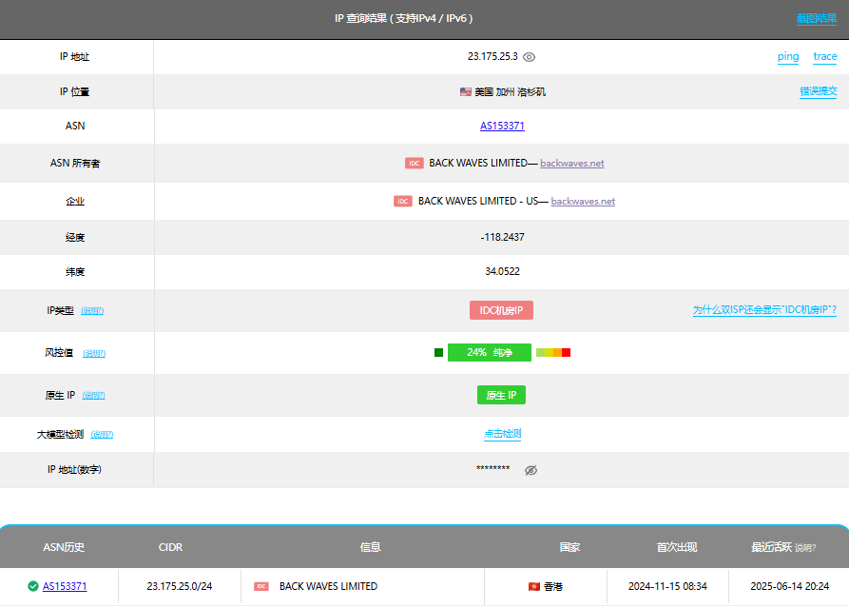Toggle the eye icon beside IP address 23.175.25.3

(x=529, y=57)
